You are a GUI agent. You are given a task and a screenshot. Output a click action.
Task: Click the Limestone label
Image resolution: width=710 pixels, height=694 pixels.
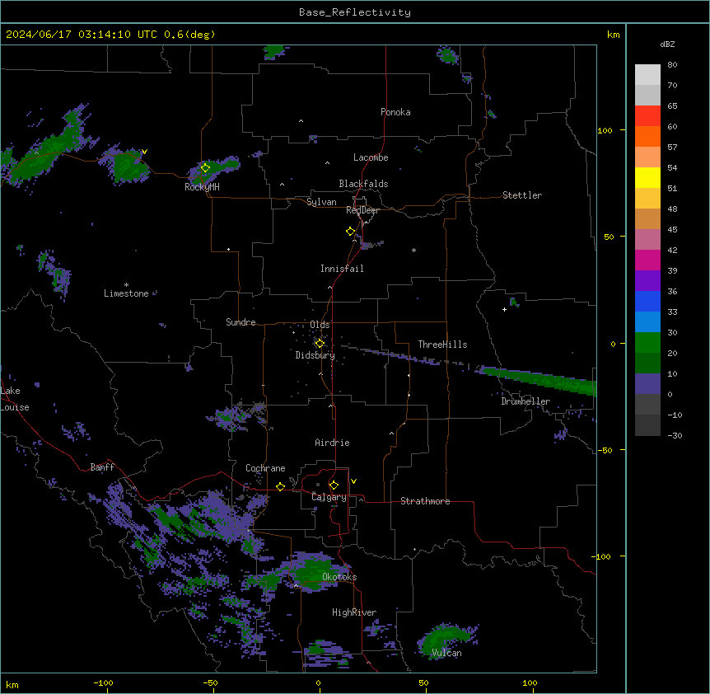point(126,293)
